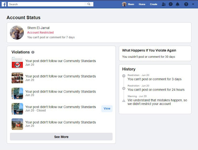Click the Violations info icon

[33, 52]
